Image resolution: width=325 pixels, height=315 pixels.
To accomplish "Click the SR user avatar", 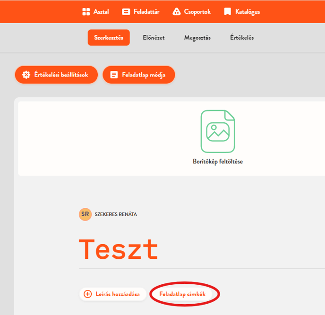I will click(85, 214).
